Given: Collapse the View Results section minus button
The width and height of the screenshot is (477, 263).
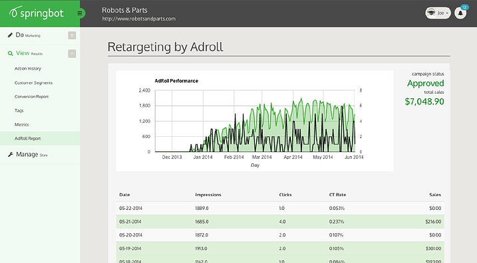Looking at the screenshot, I should click(72, 54).
